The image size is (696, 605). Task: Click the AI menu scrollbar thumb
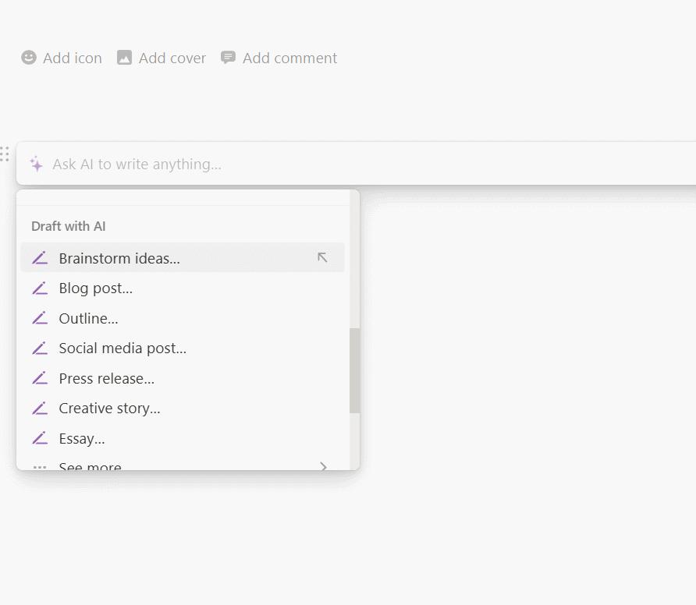(x=354, y=370)
